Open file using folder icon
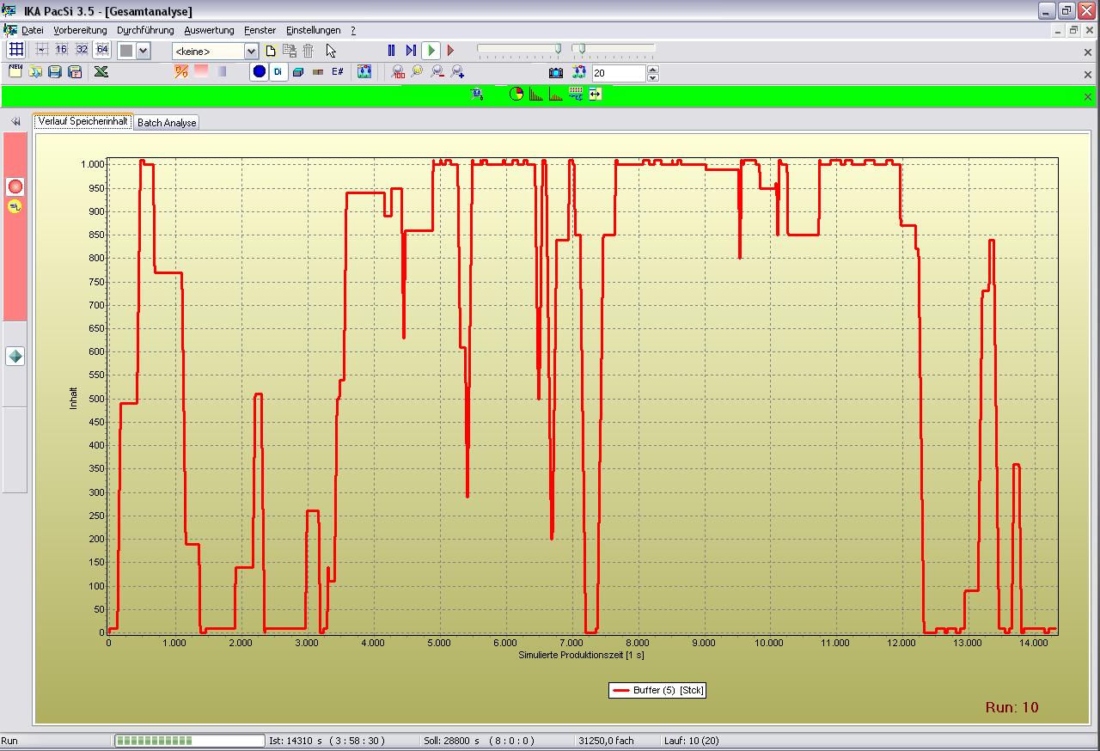 pyautogui.click(x=35, y=72)
